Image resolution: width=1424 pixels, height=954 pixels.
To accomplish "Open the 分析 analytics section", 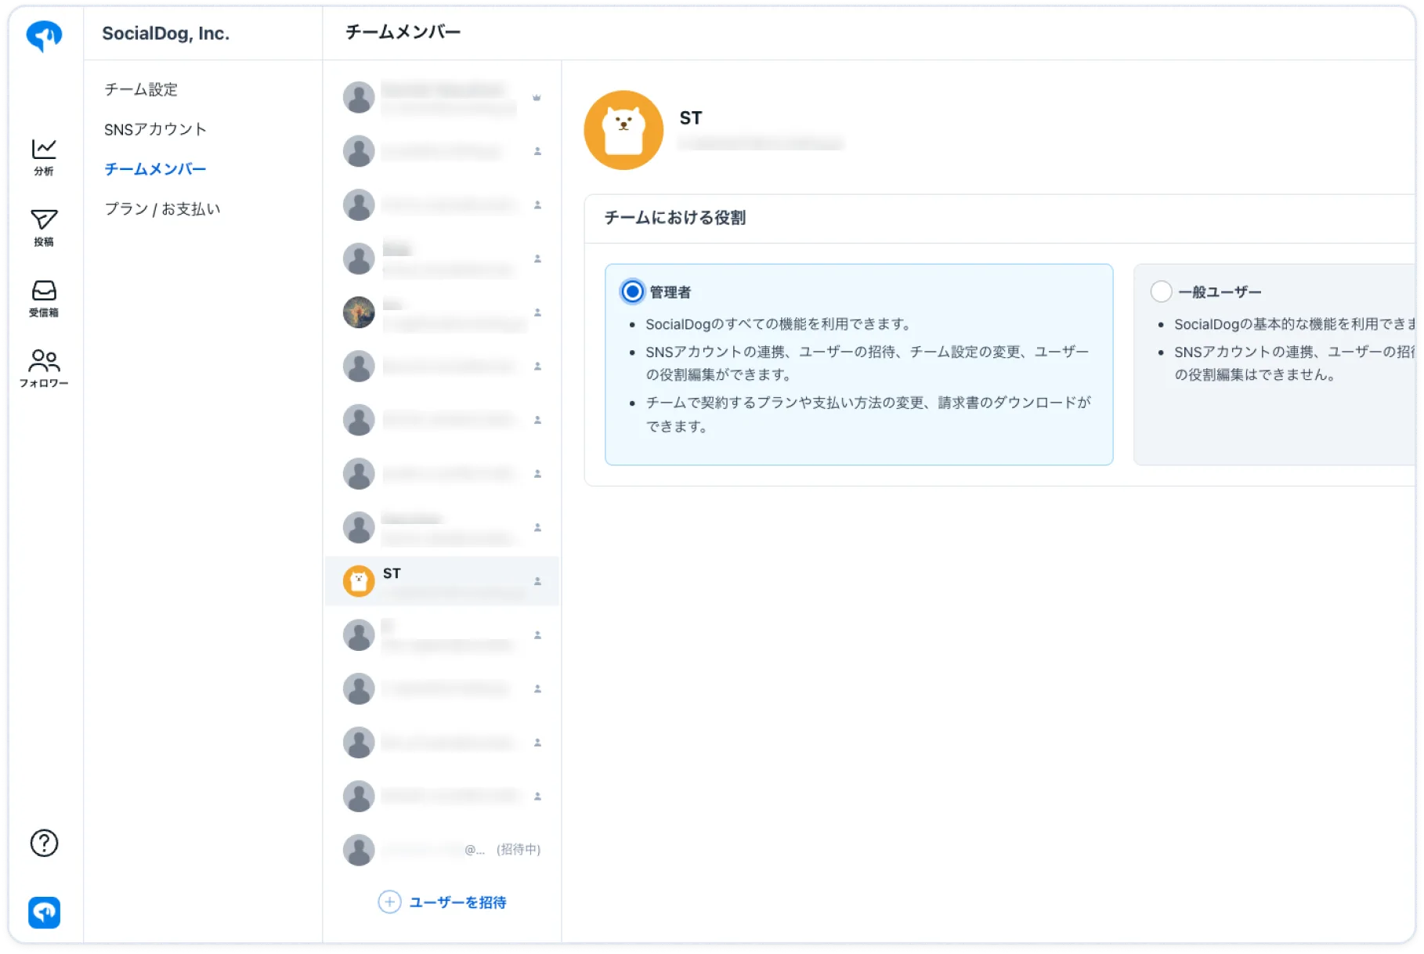I will 44,157.
